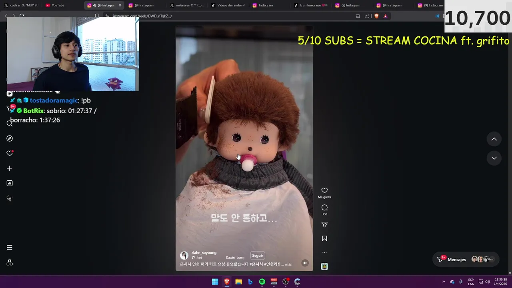Switch to the plain 'Instagram' tab
This screenshot has width=512, height=288.
coord(270,5)
